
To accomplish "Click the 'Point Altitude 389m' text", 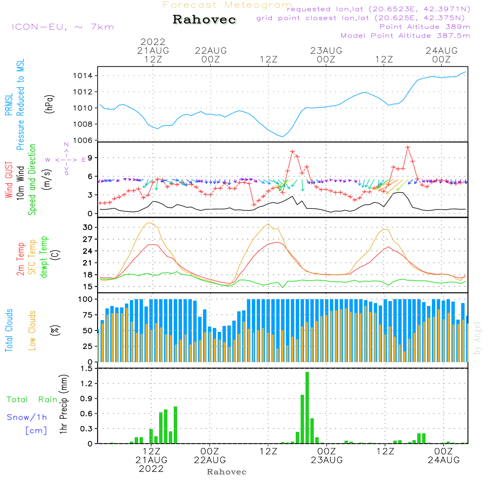I will (425, 27).
